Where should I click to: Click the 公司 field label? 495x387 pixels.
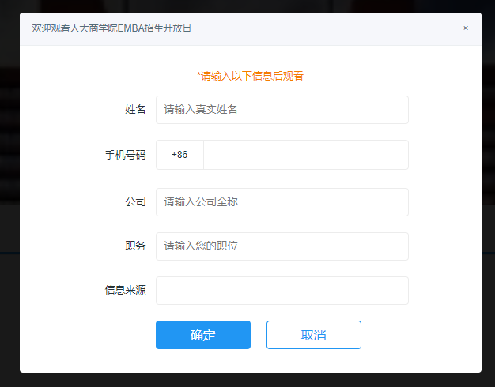click(135, 202)
